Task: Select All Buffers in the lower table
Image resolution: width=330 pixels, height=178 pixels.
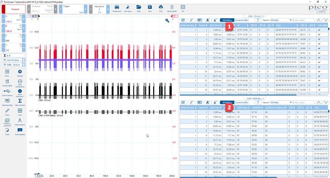Action: 227,102
